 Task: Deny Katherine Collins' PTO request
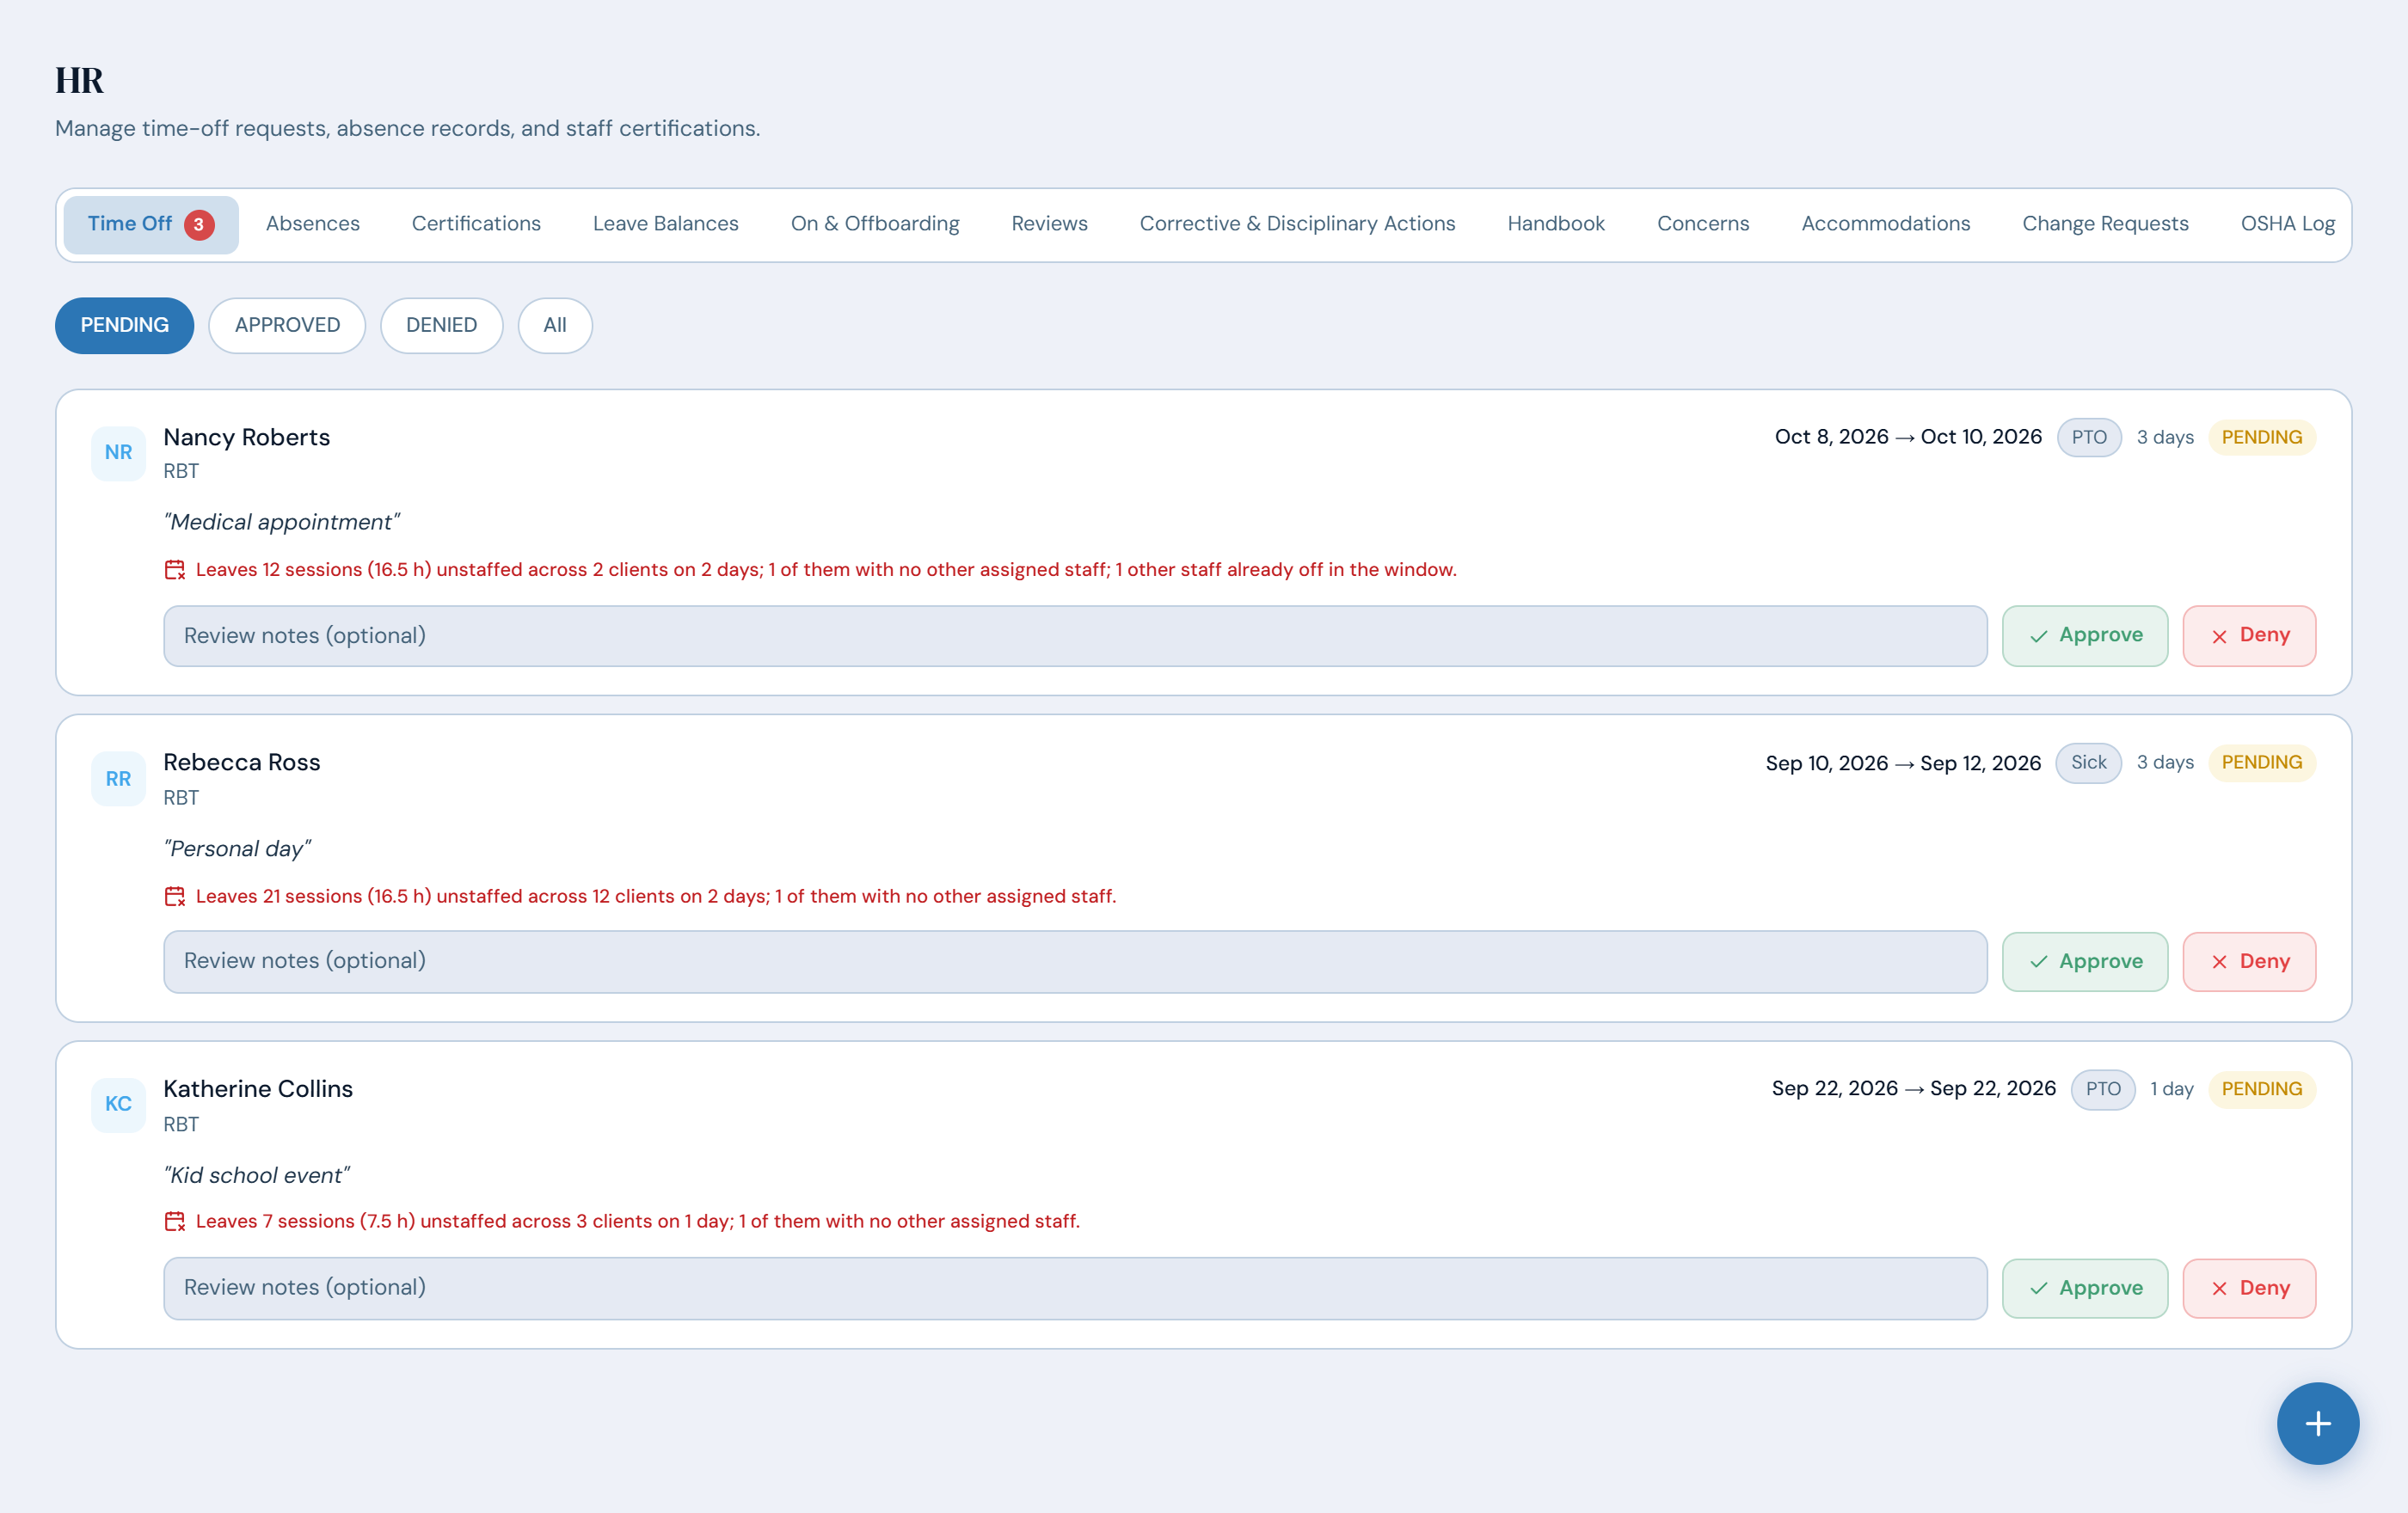coord(2249,1288)
